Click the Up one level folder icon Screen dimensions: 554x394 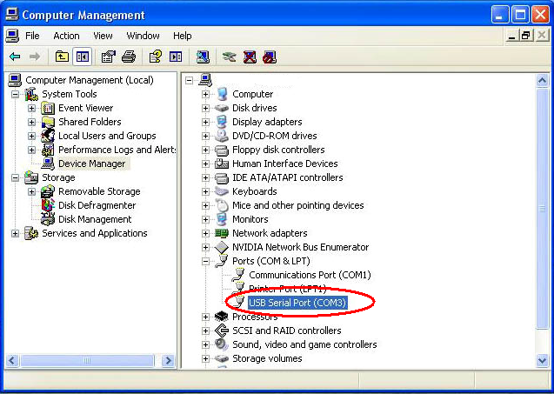point(62,57)
